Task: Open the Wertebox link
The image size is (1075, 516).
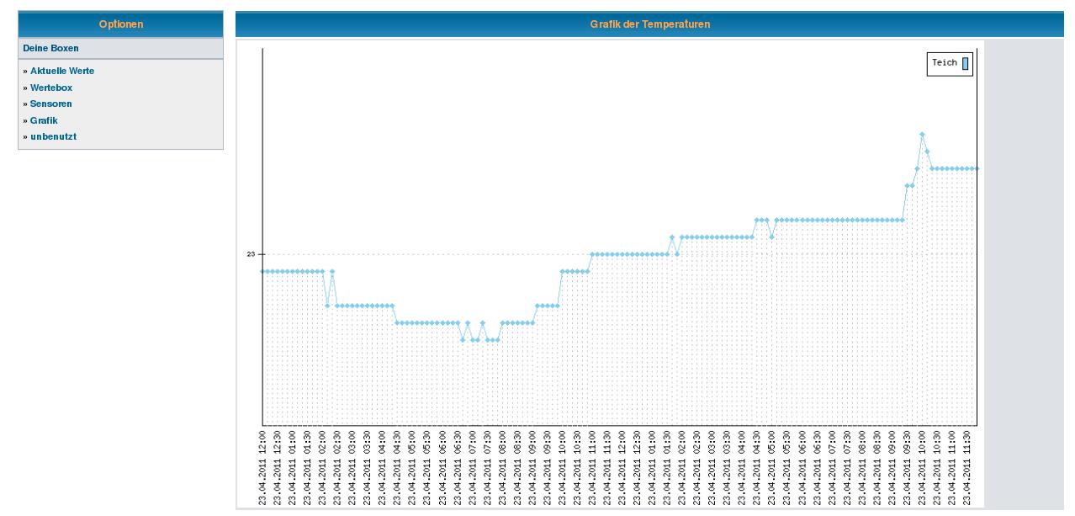Action: tap(50, 88)
